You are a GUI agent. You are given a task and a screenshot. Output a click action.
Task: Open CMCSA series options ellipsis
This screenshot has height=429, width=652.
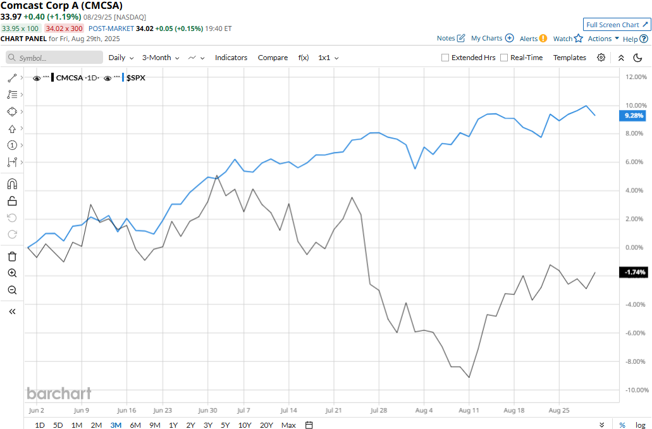click(x=46, y=77)
